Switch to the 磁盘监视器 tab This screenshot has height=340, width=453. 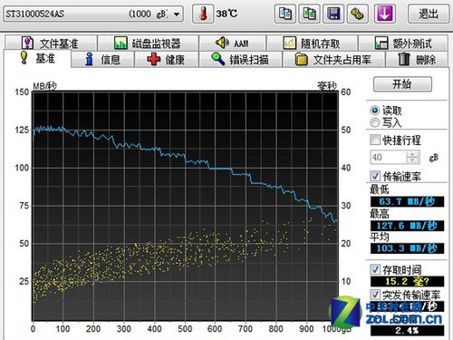point(148,44)
